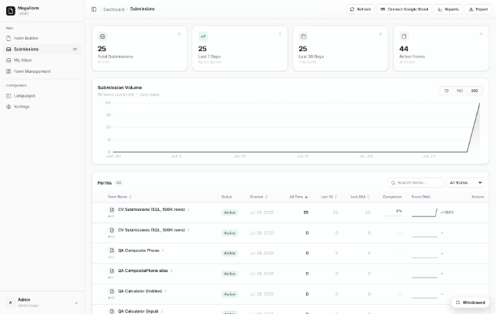This screenshot has height=314, width=496.
Task: Click the form icon beside QA Composite Phone
Action: pyautogui.click(x=112, y=250)
